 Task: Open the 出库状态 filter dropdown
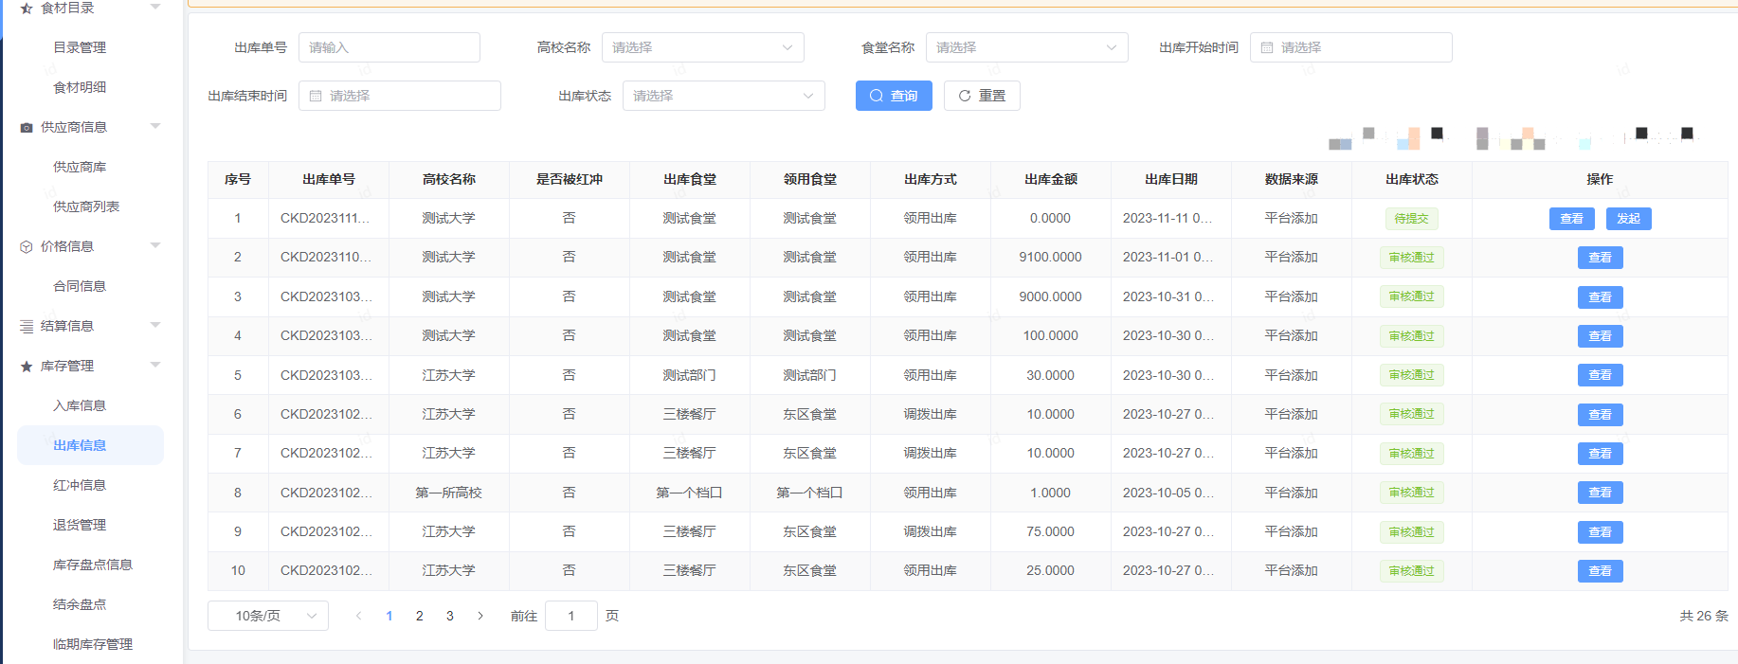click(724, 96)
